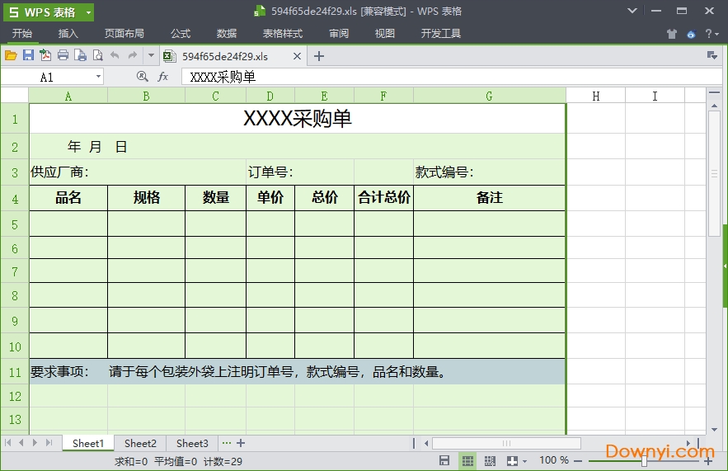
Task: Click the 100 % zoom level
Action: coord(554,460)
